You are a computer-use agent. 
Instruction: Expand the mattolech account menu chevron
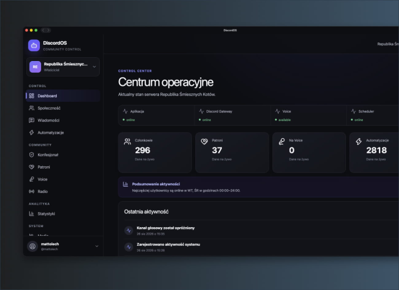tap(97, 246)
